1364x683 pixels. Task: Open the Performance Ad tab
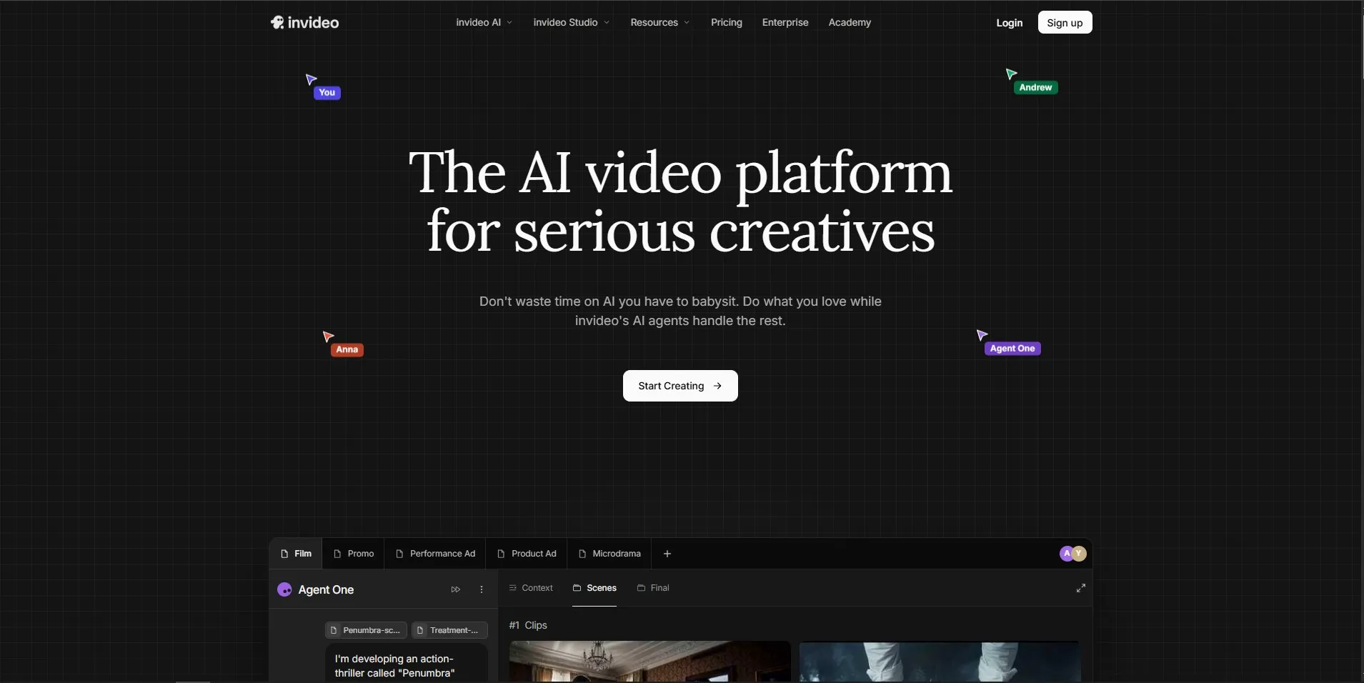pos(435,554)
